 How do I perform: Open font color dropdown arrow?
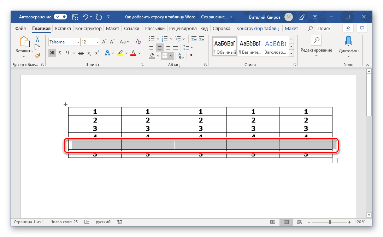[140, 53]
